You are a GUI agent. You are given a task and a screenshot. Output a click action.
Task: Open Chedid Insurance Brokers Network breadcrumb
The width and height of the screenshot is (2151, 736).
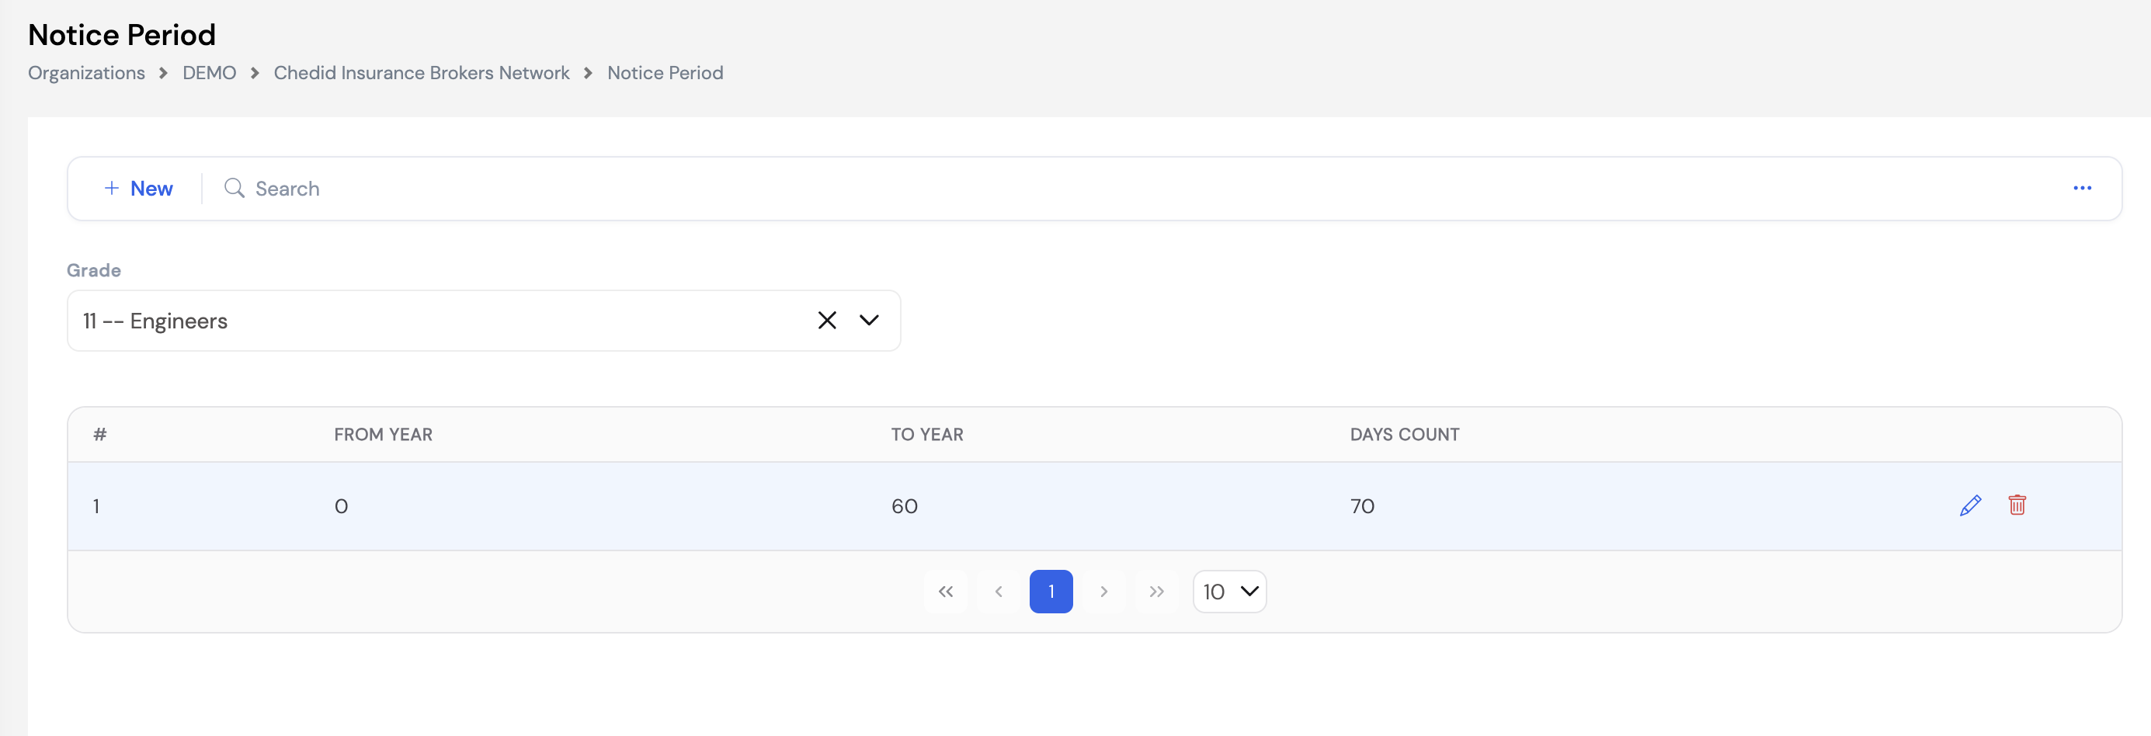(x=422, y=74)
